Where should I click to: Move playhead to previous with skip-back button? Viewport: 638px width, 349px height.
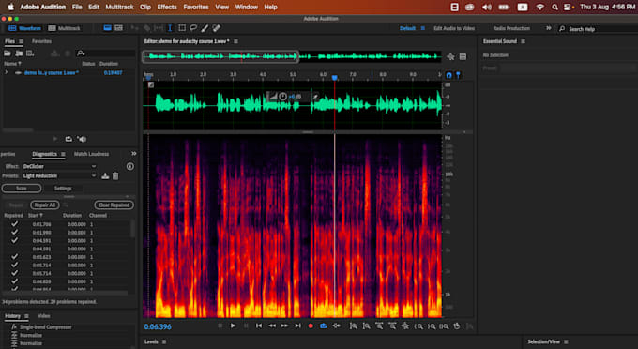click(259, 326)
